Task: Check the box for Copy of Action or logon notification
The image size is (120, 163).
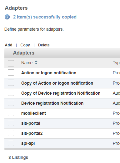Action: coord(11,83)
